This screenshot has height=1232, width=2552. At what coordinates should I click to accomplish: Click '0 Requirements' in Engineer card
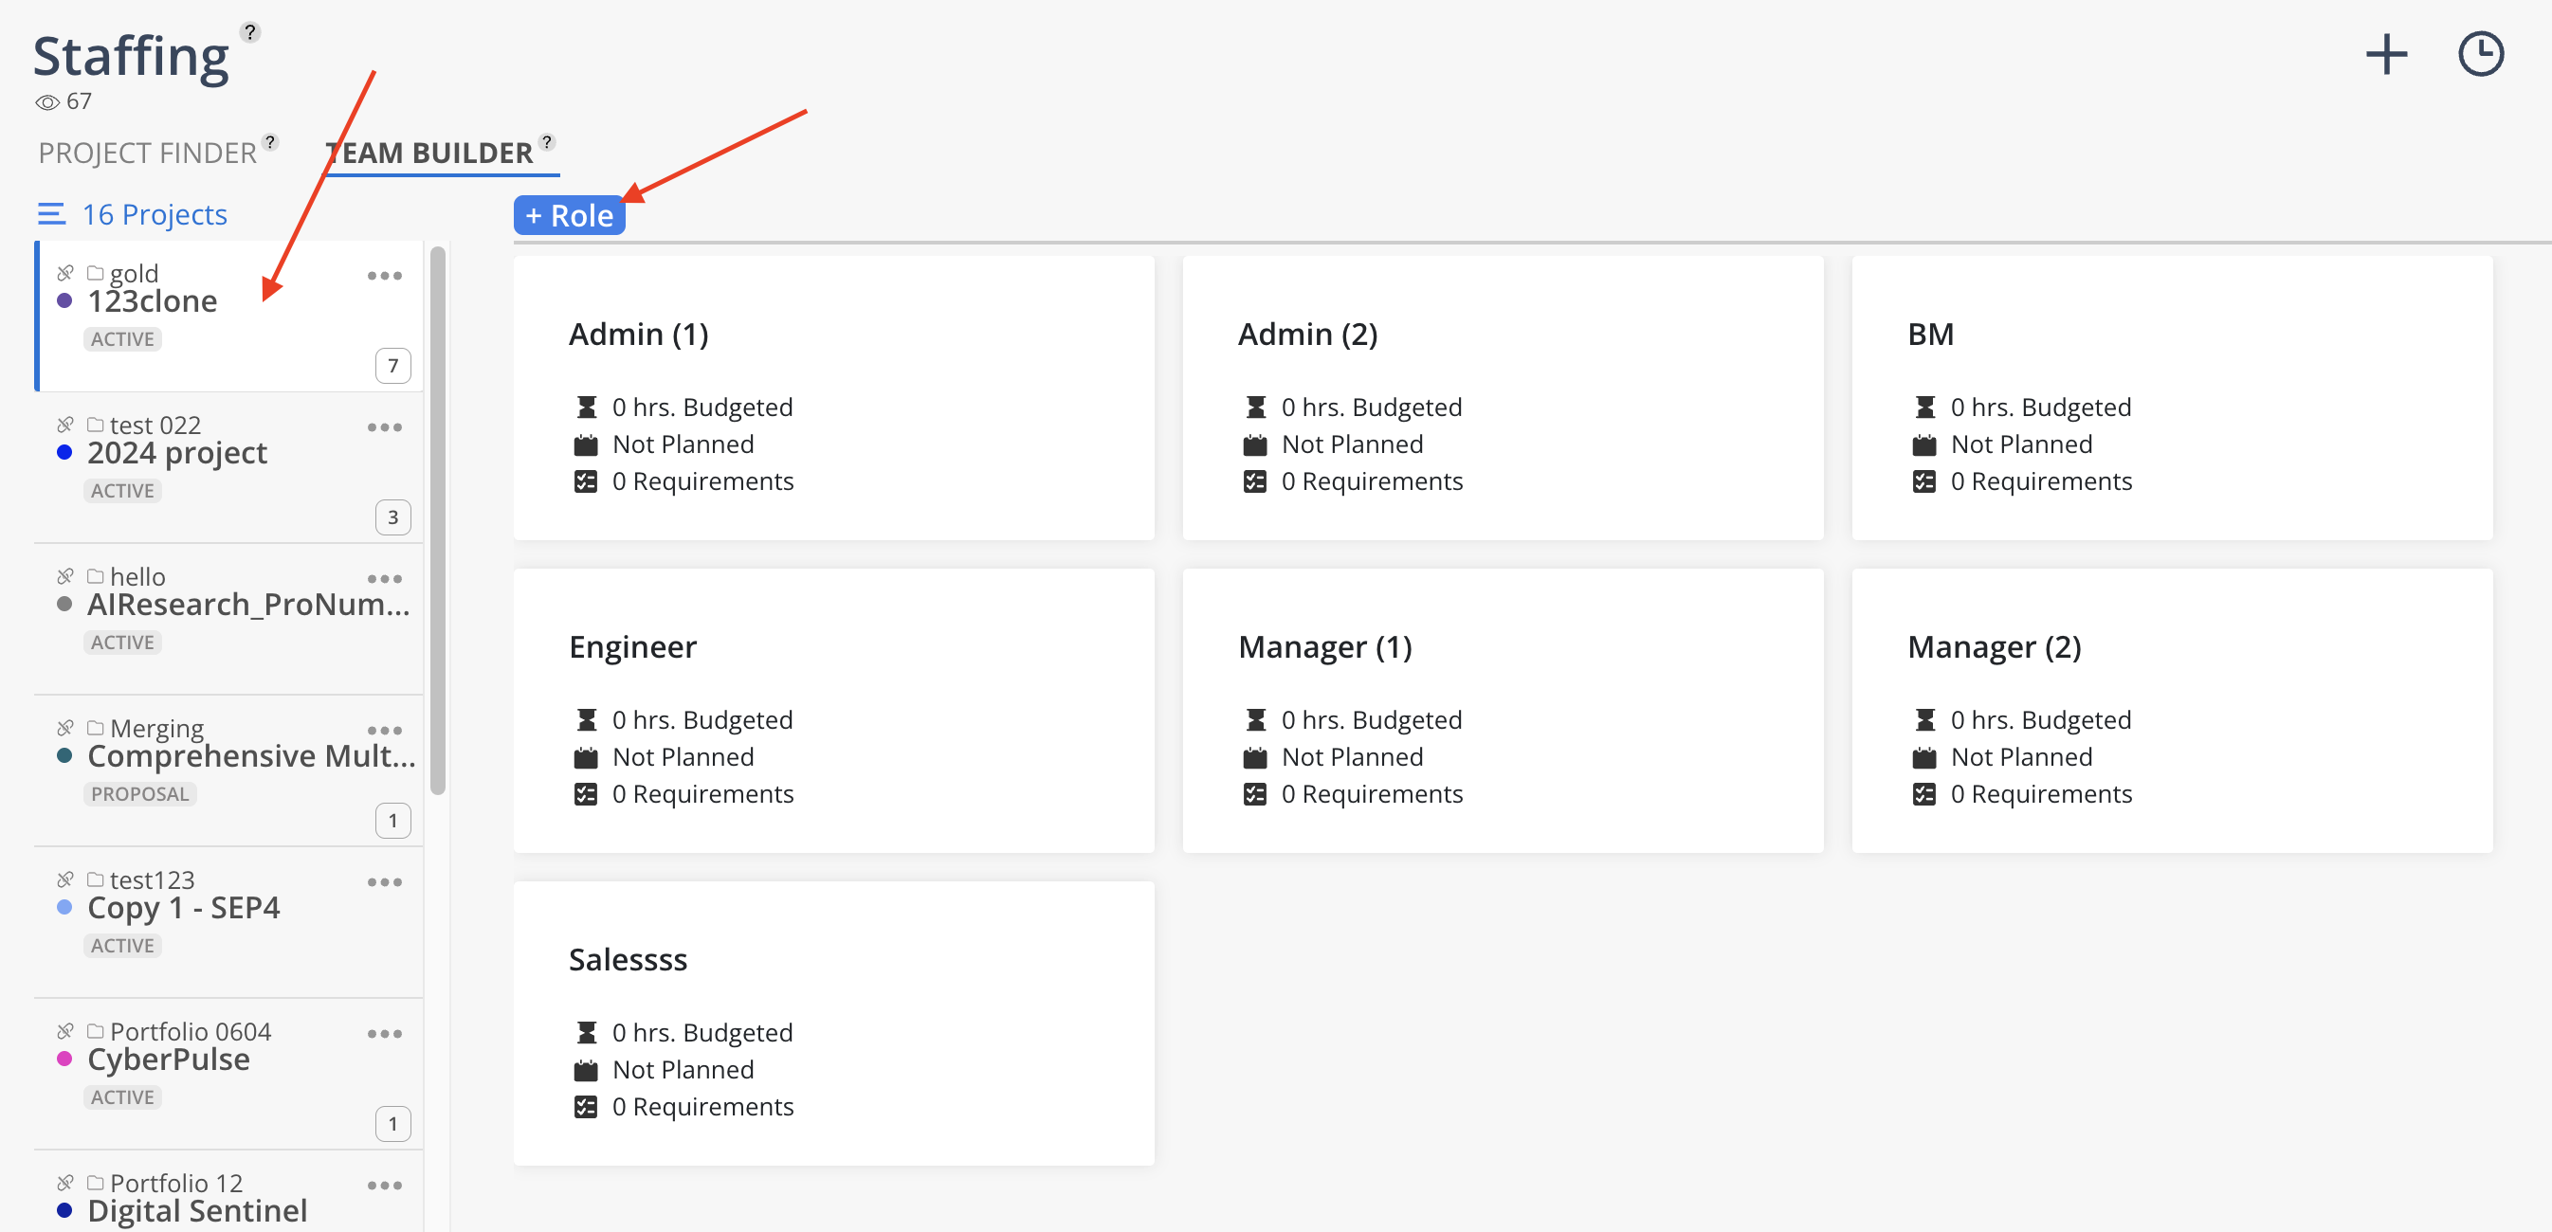pos(702,794)
